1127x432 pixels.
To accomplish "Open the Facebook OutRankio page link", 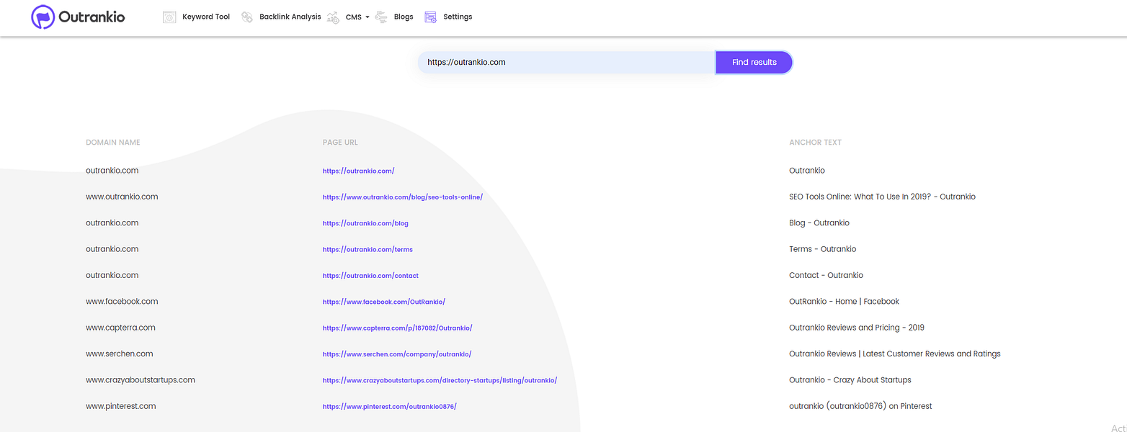I will [x=388, y=302].
